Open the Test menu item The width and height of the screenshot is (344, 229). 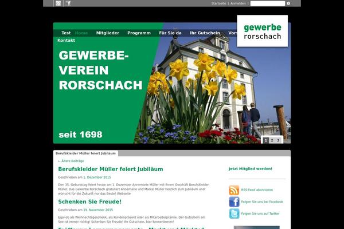click(x=66, y=33)
